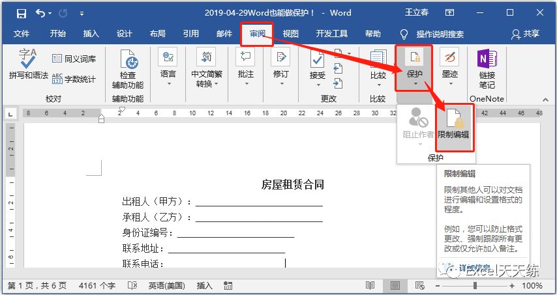Switch to the 开发工具 tab

[332, 34]
